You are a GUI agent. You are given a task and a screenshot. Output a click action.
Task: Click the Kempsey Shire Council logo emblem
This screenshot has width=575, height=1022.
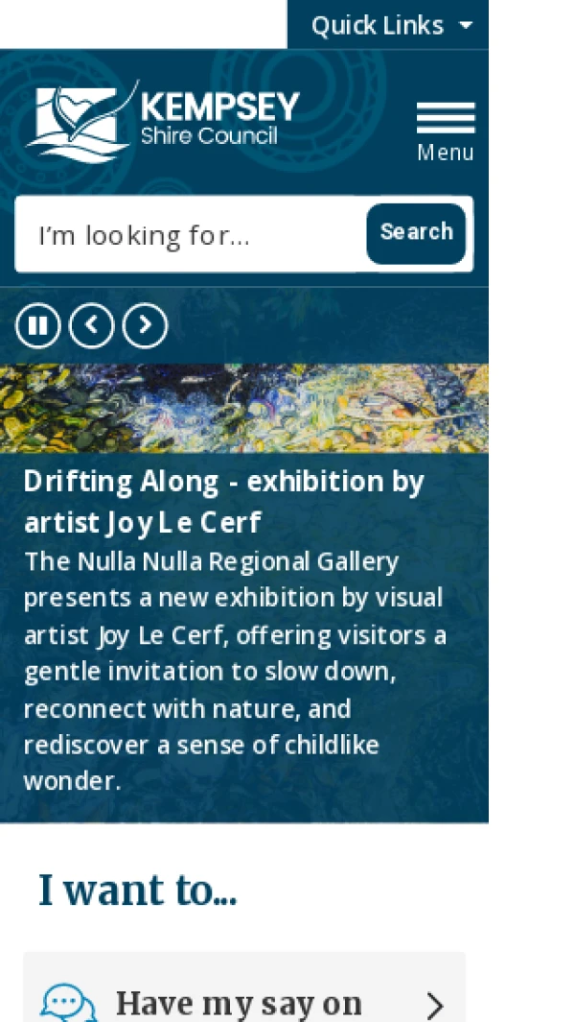(80, 121)
